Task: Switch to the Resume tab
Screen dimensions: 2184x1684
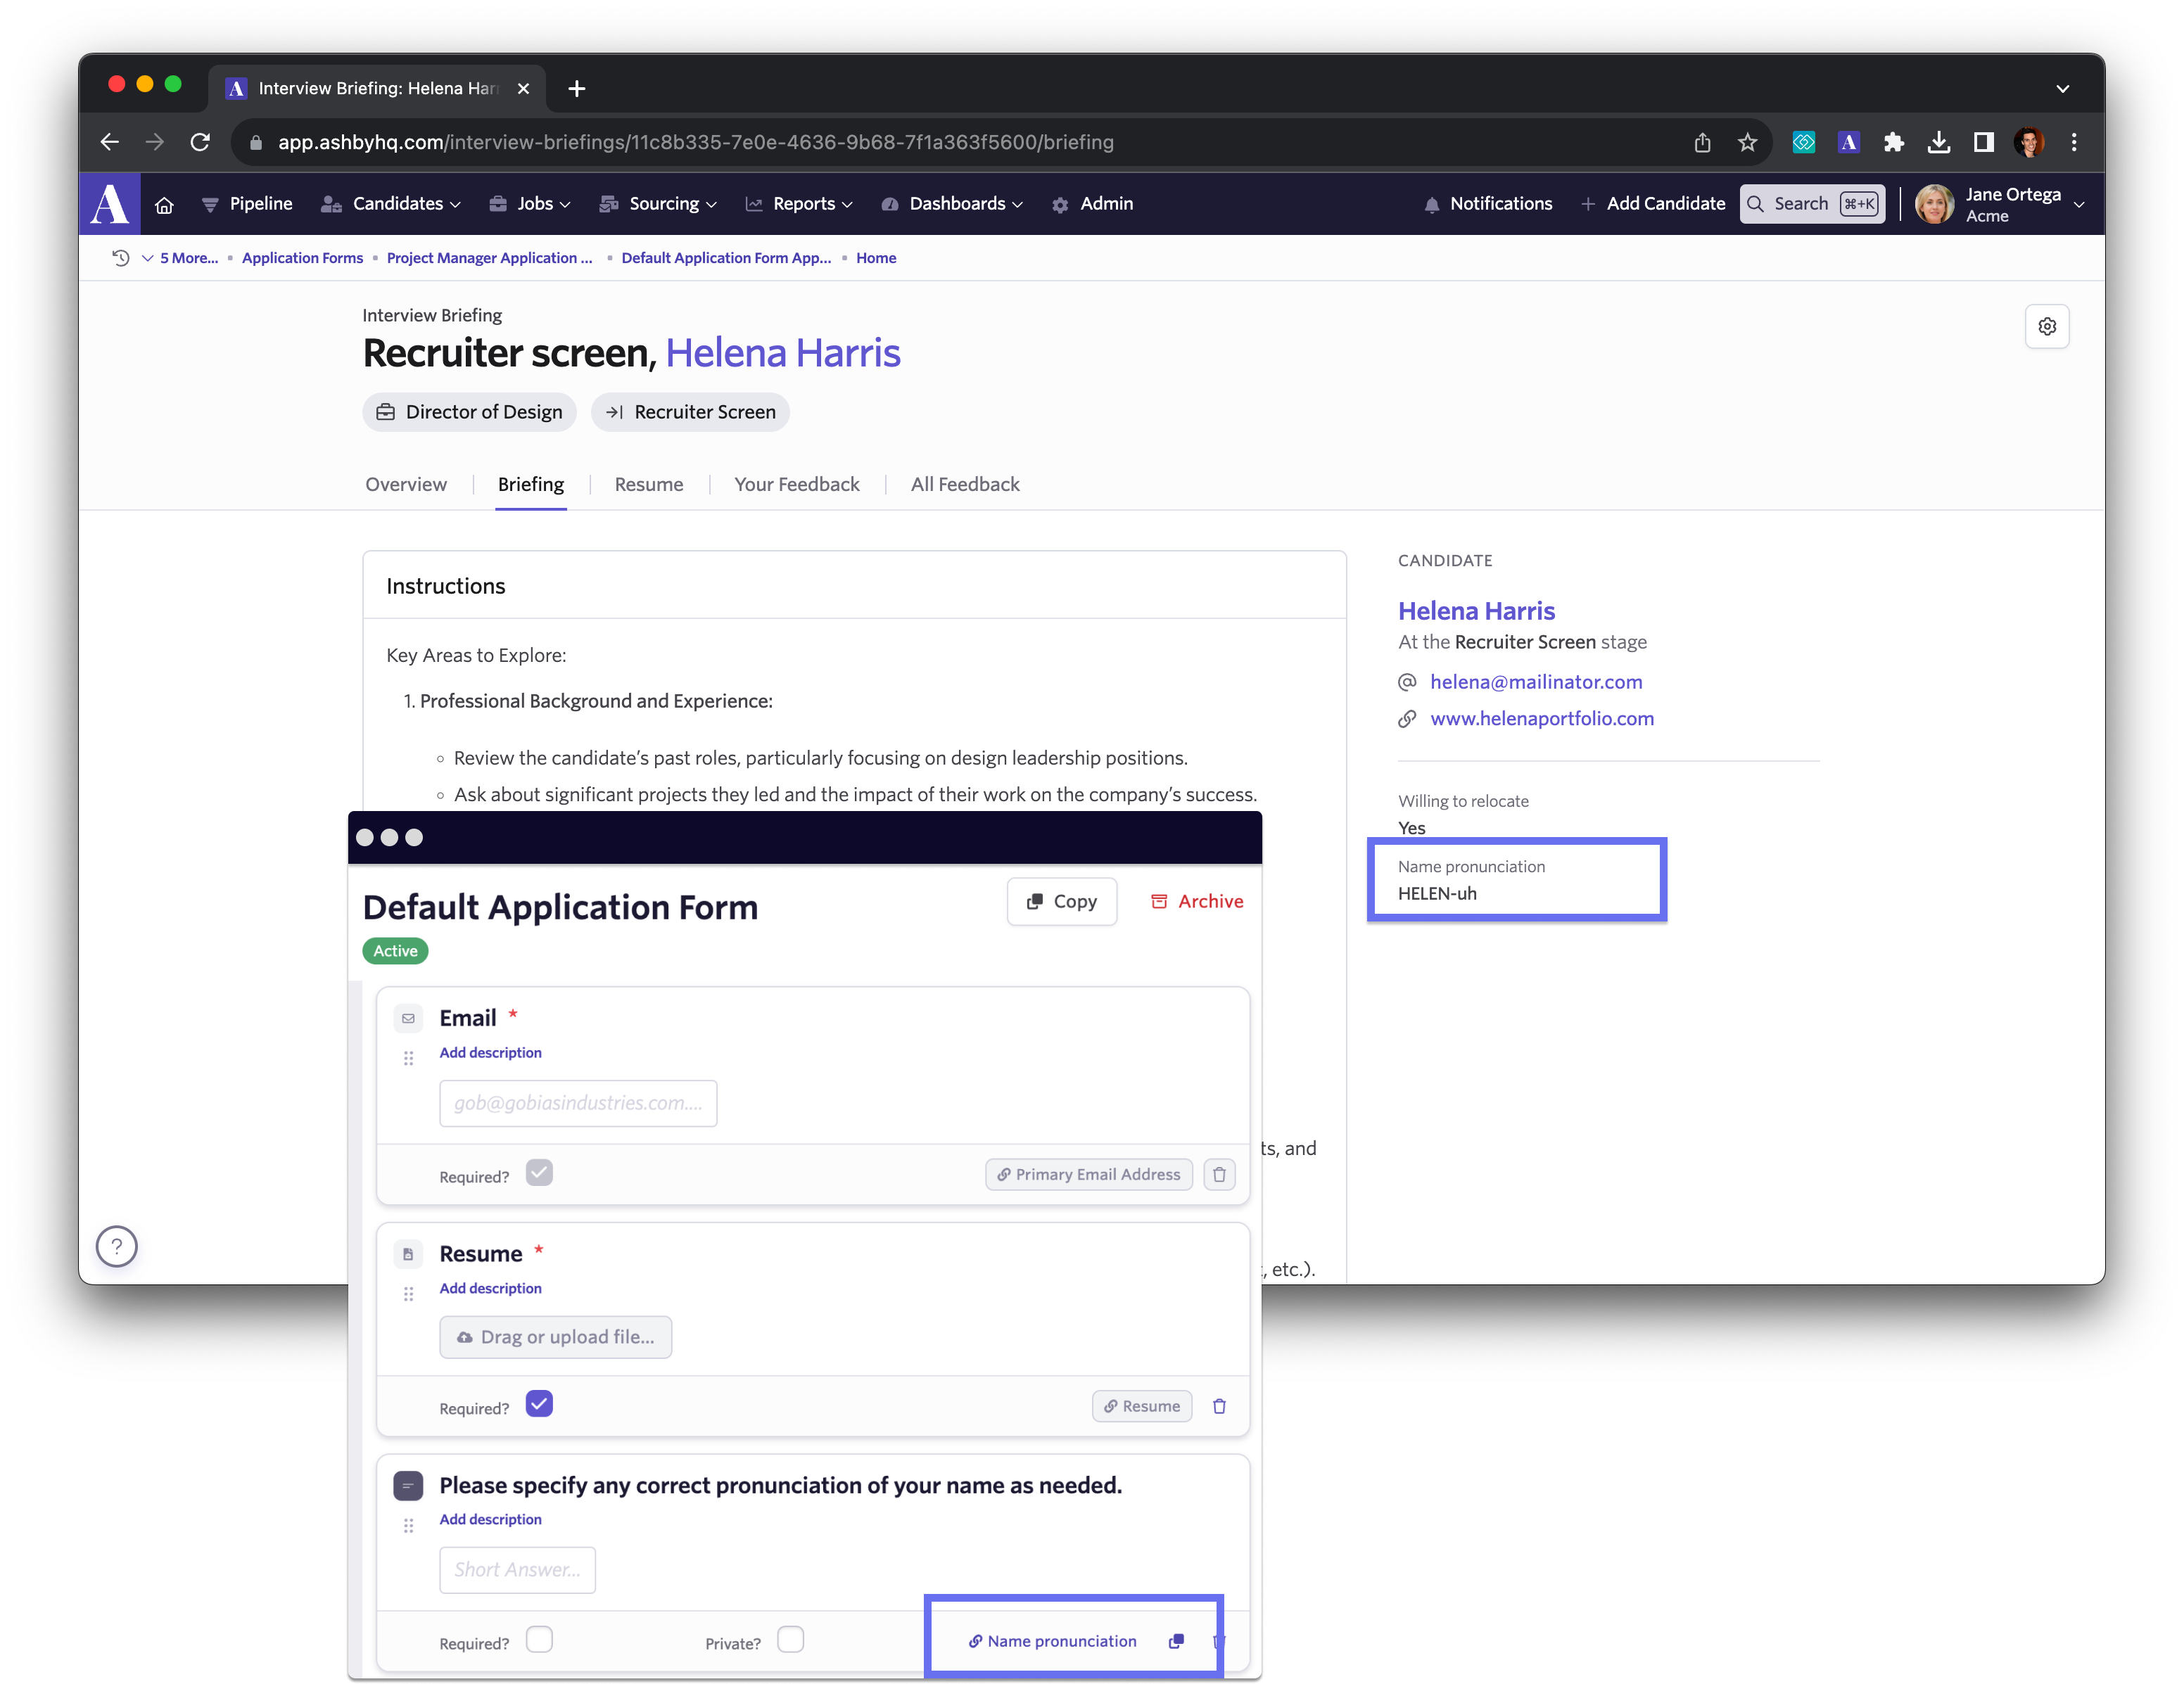Action: (x=648, y=485)
